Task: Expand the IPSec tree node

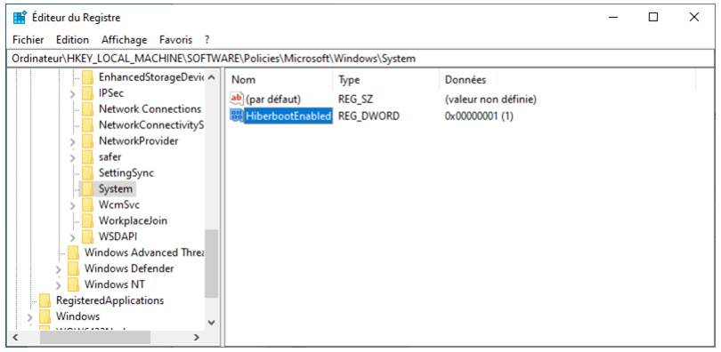Action: (x=73, y=93)
